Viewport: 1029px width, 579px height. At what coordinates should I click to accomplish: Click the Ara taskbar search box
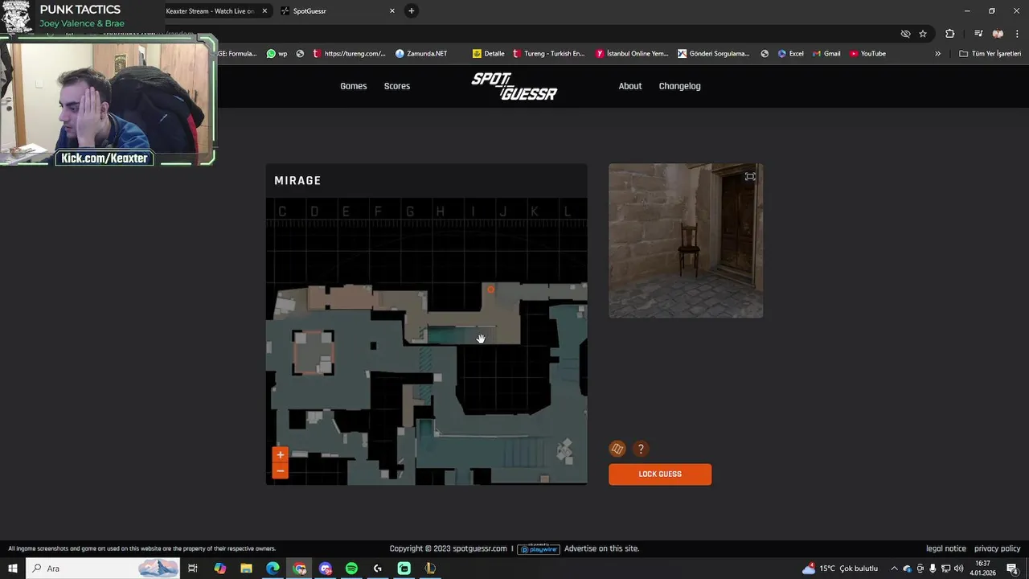click(x=103, y=569)
